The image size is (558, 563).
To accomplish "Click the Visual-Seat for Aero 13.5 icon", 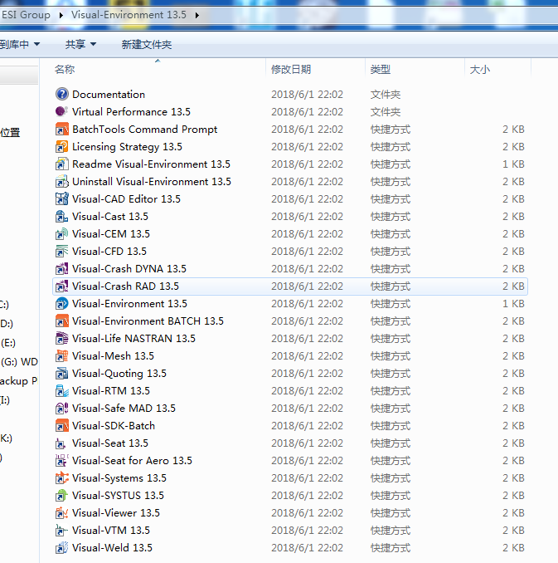I will [61, 460].
